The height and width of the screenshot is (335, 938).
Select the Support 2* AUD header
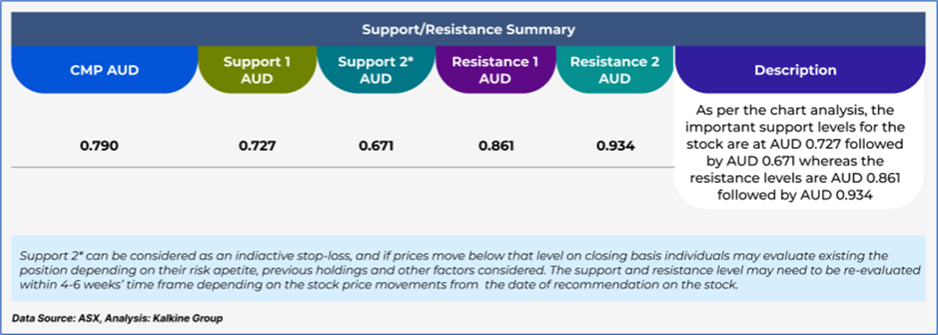(x=376, y=70)
